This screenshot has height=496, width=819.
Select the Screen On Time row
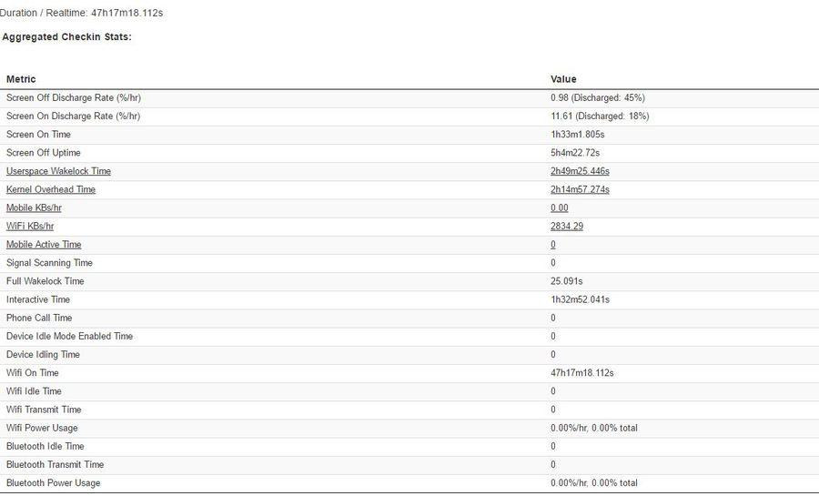409,135
